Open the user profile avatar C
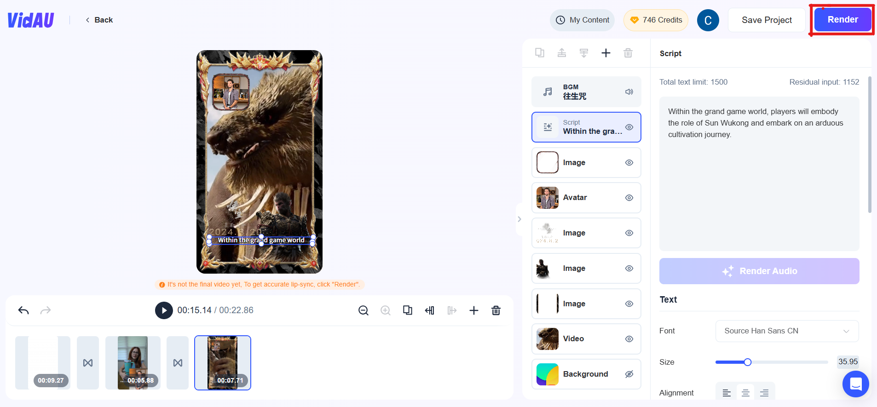This screenshot has width=877, height=407. pos(708,20)
